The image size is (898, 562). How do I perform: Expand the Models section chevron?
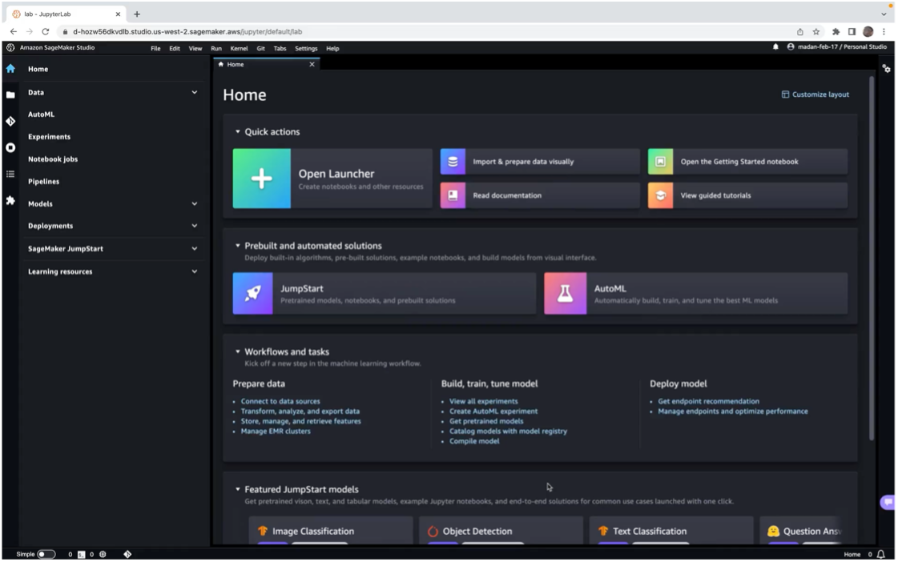click(x=194, y=203)
